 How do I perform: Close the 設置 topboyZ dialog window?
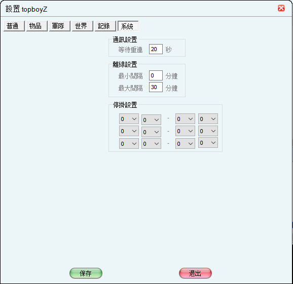point(281,8)
